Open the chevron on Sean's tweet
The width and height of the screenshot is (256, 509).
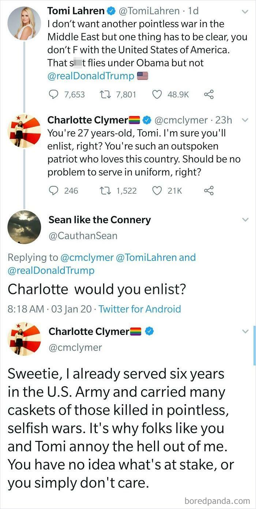point(245,220)
